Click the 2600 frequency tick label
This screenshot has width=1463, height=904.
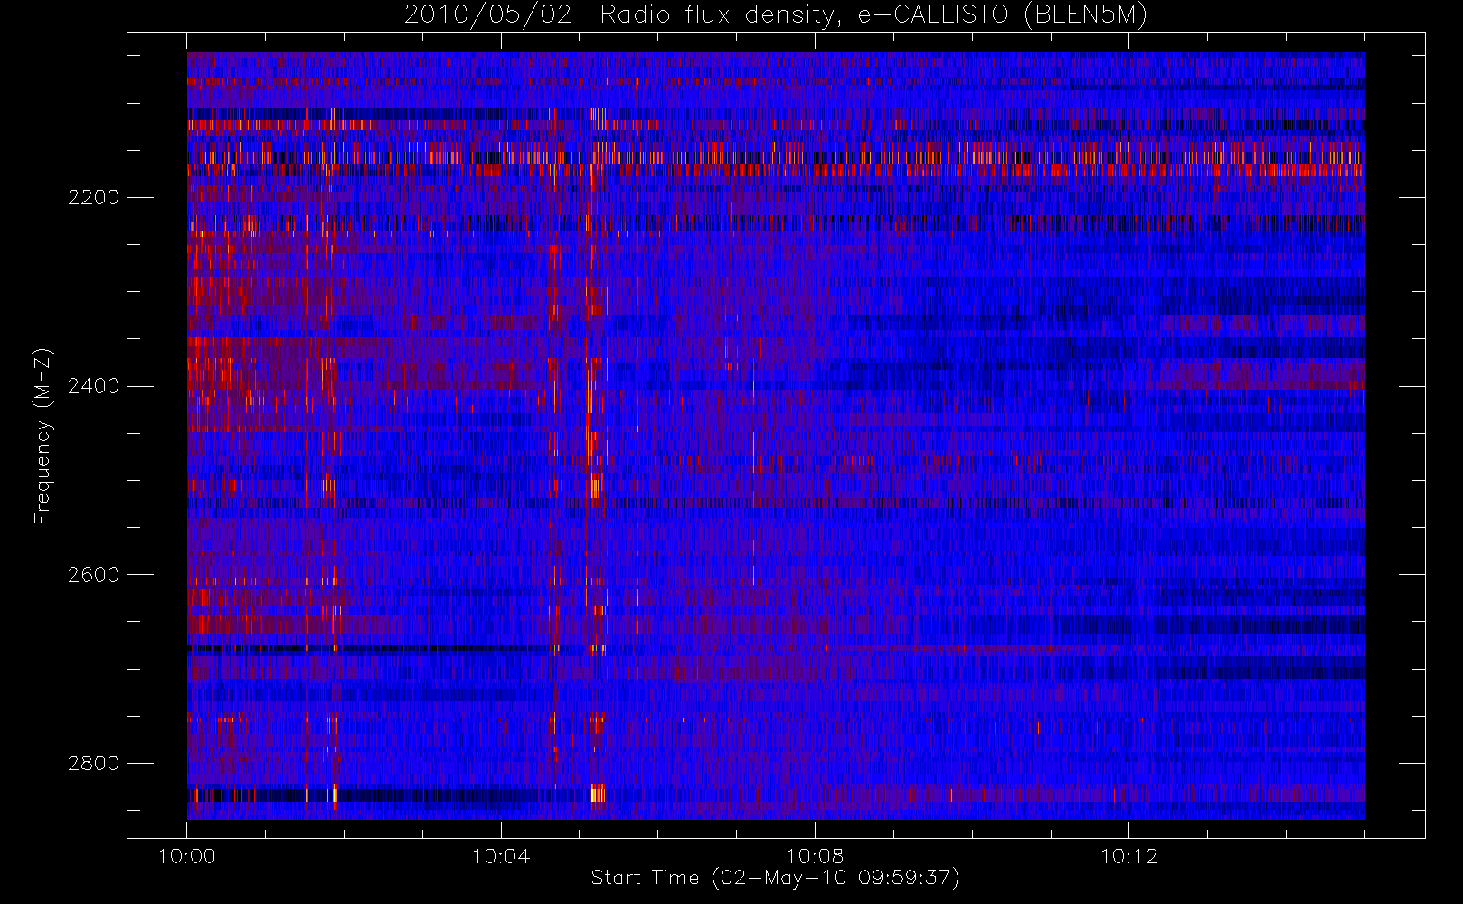93,575
